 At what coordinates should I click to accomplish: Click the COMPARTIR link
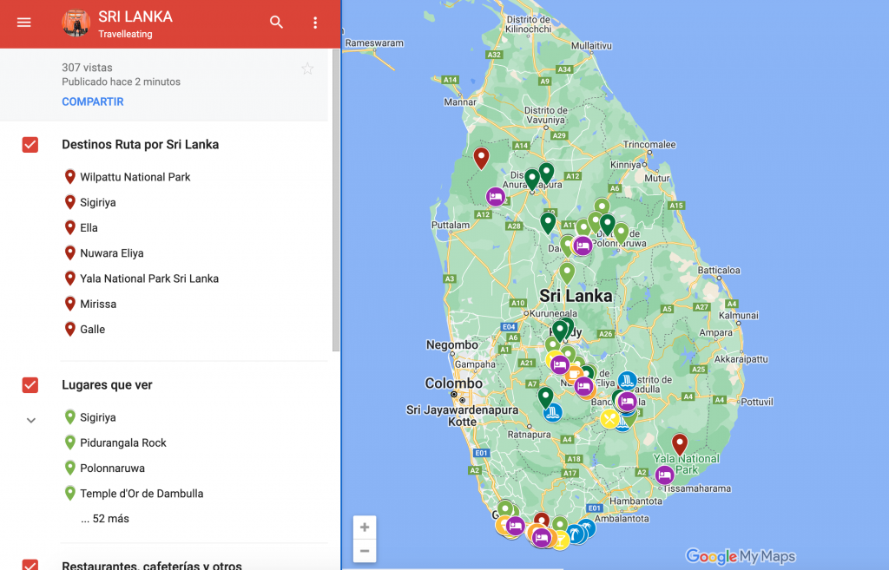[x=93, y=102]
